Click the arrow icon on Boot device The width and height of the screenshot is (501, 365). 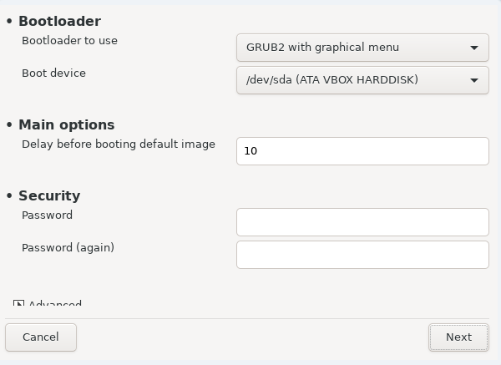(x=474, y=80)
